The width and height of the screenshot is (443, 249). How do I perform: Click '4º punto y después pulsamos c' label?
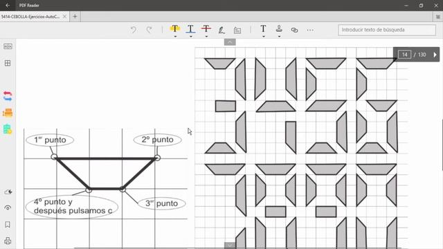pos(72,206)
